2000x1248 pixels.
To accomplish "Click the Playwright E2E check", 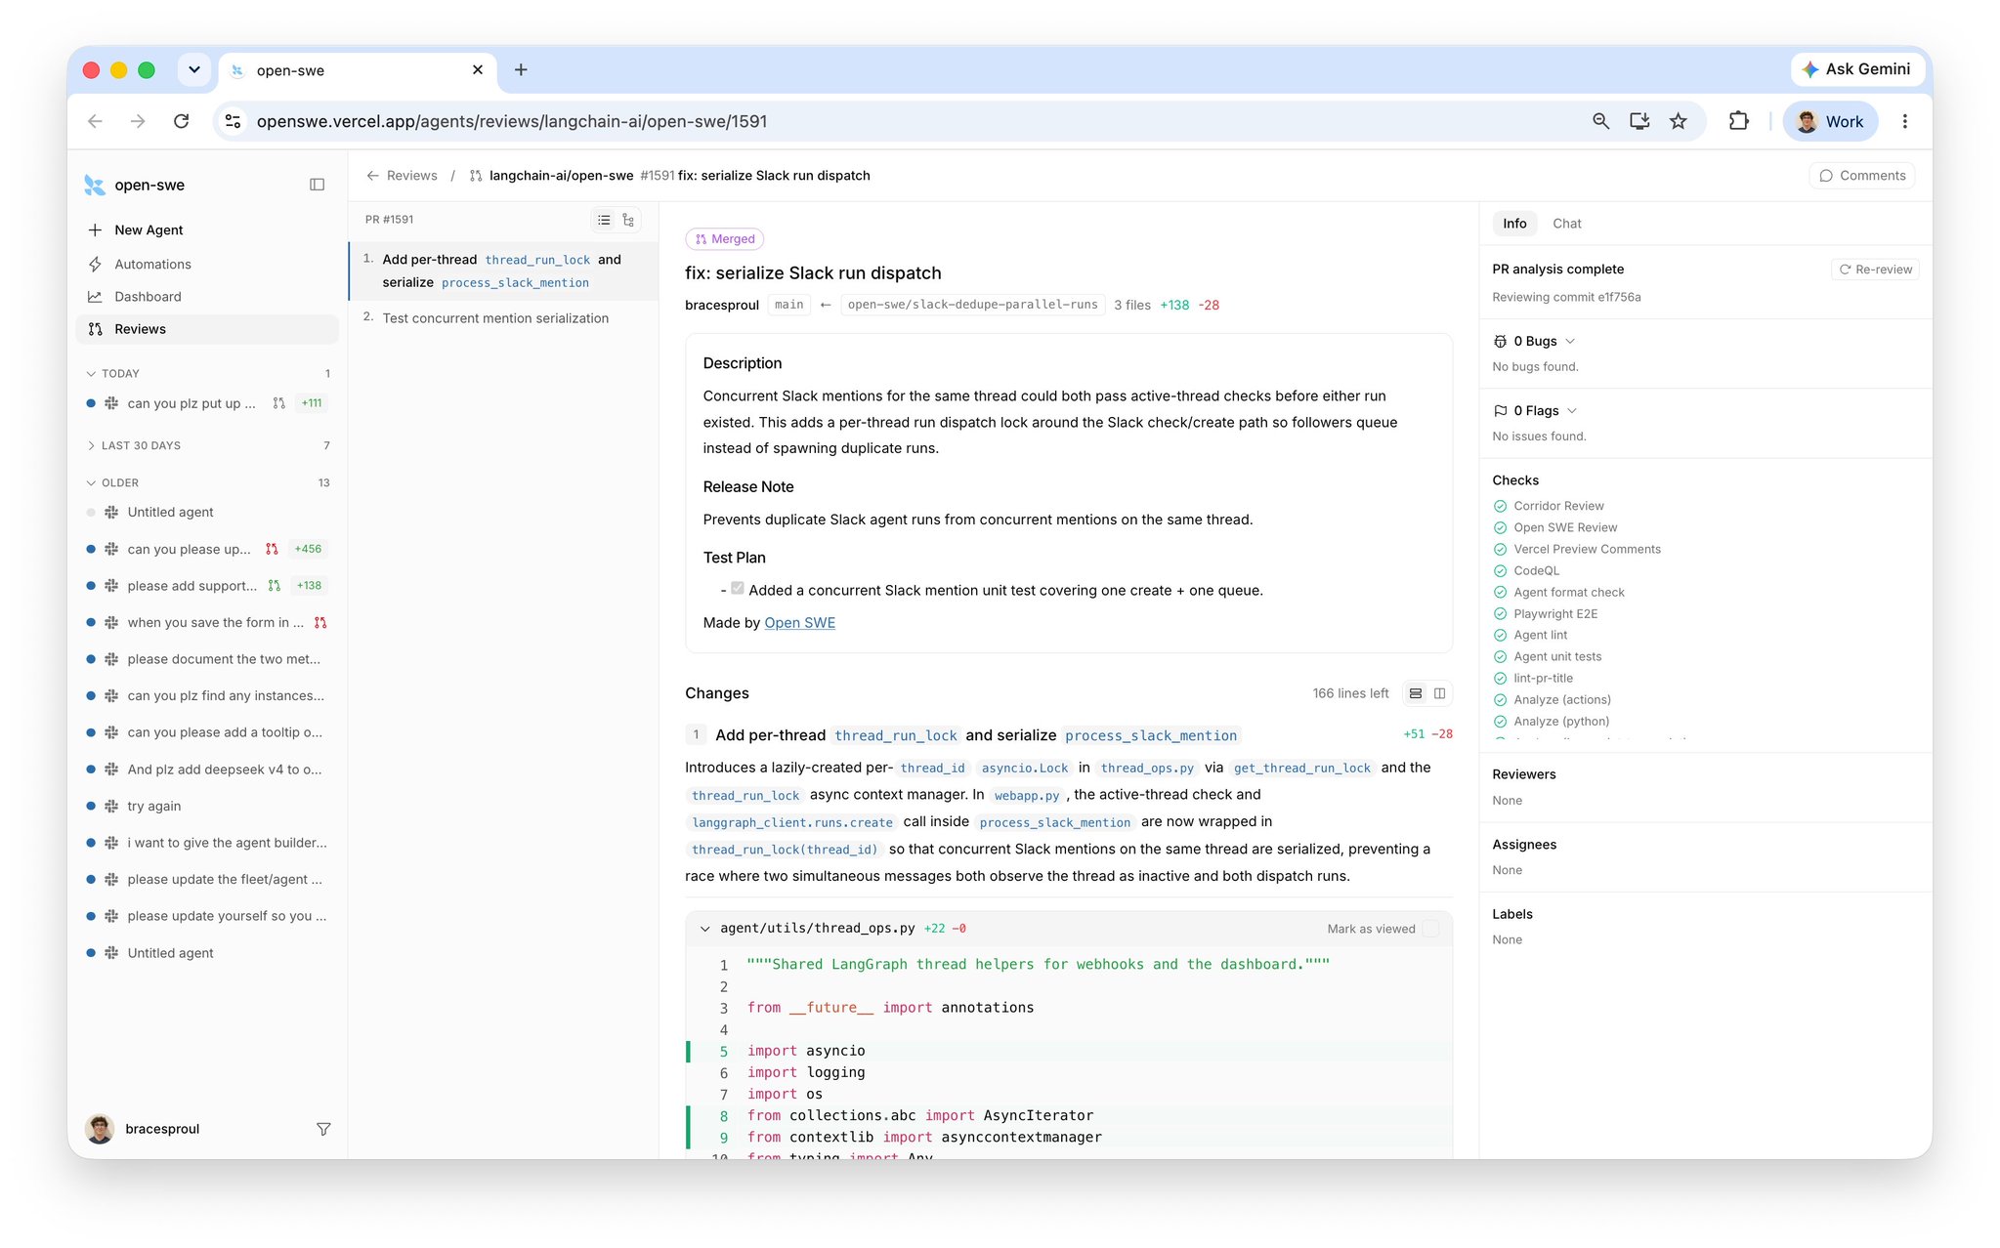I will coord(1555,614).
